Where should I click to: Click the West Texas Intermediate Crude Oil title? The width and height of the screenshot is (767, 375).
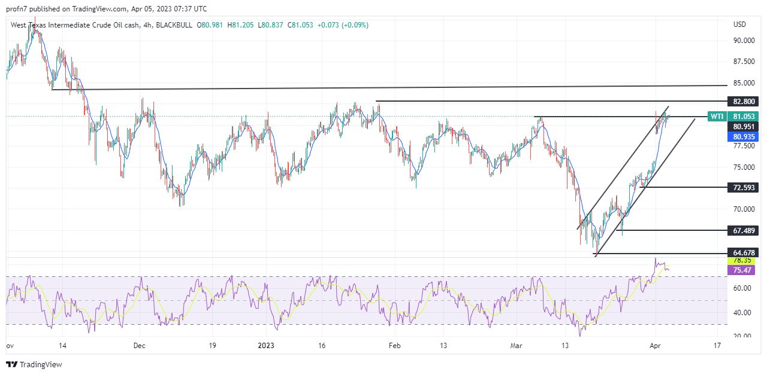(x=74, y=25)
